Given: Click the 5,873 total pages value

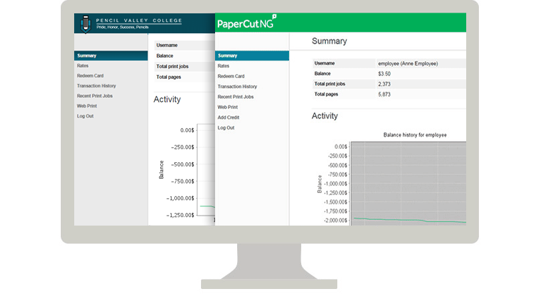Looking at the screenshot, I should [384, 94].
